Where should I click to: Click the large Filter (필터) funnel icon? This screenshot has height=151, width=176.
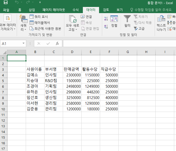coord(127,19)
